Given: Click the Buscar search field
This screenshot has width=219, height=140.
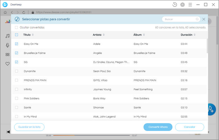Looking at the screenshot, I should [x=180, y=19].
